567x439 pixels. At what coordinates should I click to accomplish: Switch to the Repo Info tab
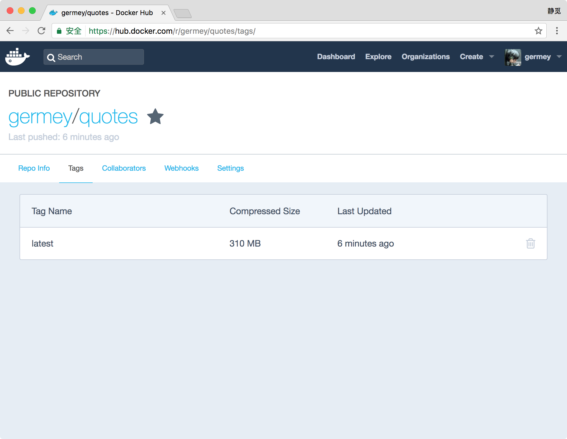tap(34, 168)
